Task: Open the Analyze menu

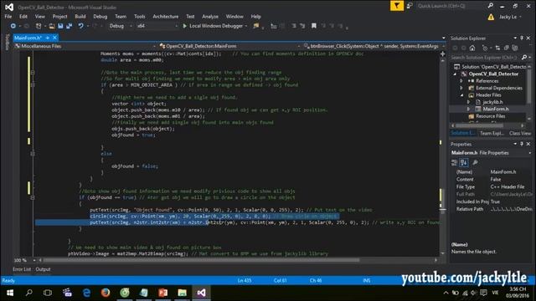Action: click(210, 17)
